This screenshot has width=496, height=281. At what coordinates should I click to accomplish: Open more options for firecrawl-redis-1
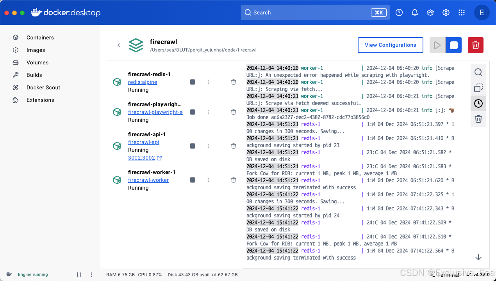[x=208, y=82]
